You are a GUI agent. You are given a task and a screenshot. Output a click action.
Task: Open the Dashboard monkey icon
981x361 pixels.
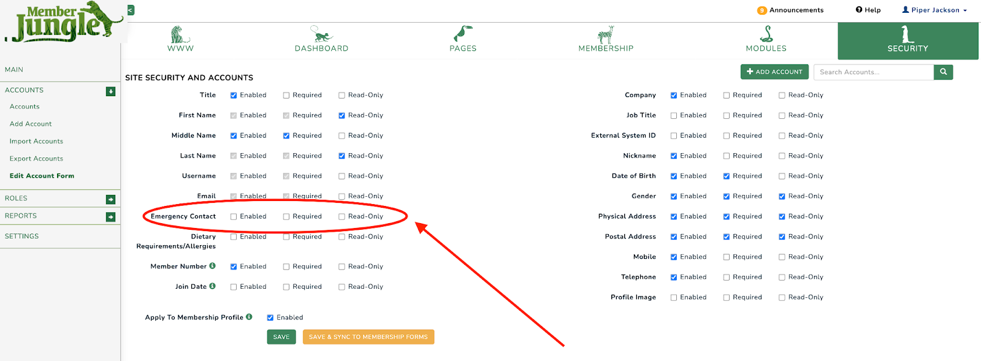[321, 34]
